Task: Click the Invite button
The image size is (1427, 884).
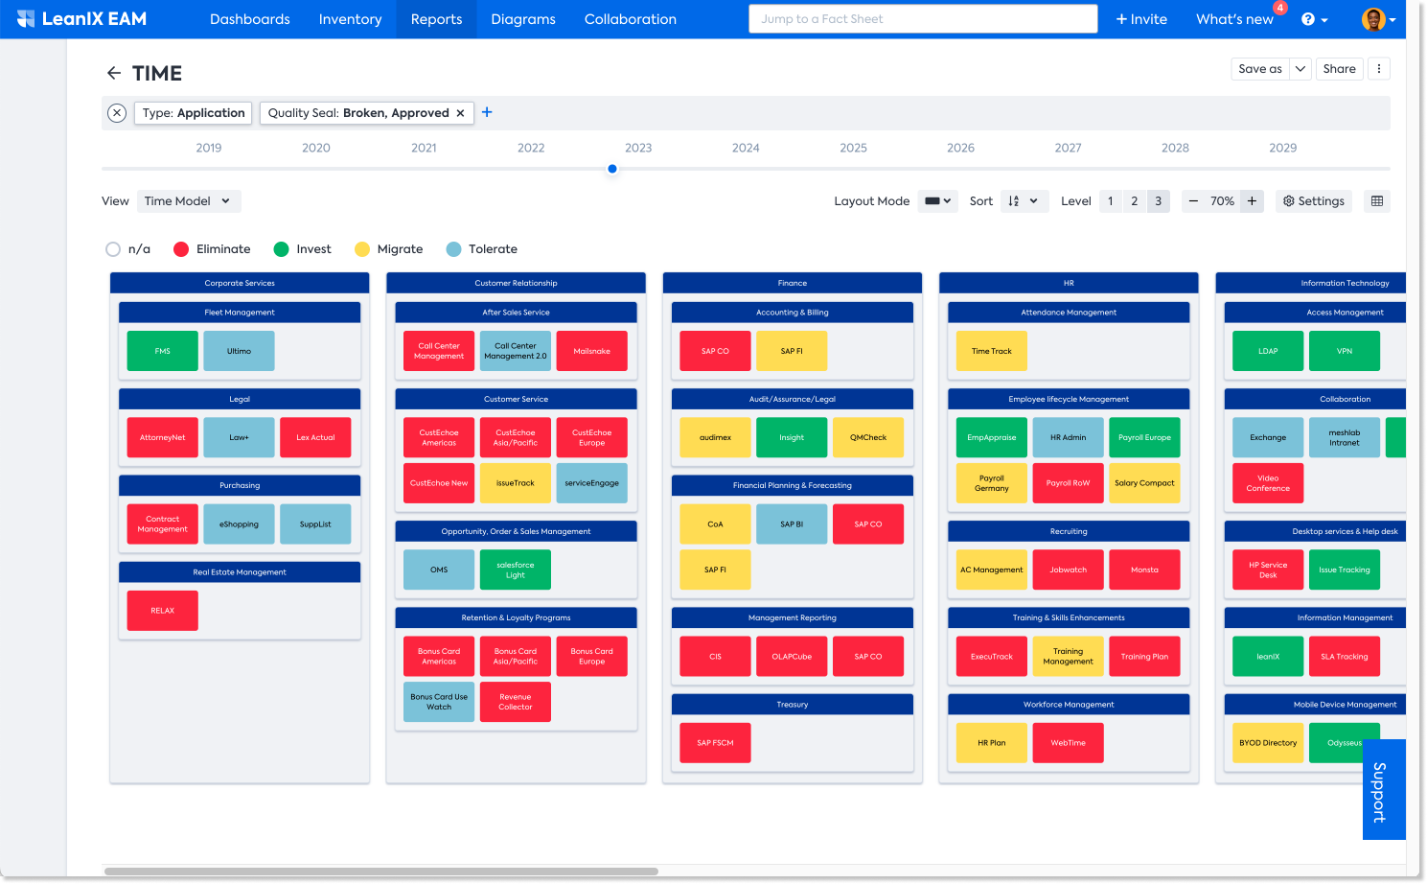Action: 1141,19
